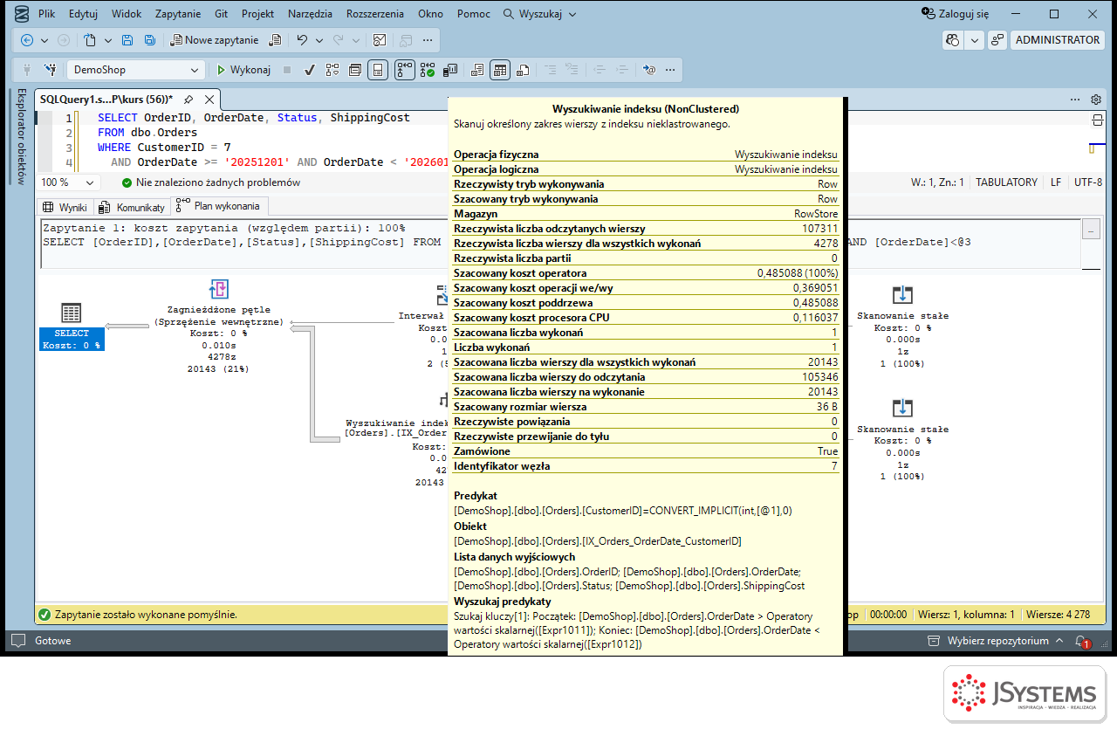
Task: Open the editor settings gear
Action: 1097,100
